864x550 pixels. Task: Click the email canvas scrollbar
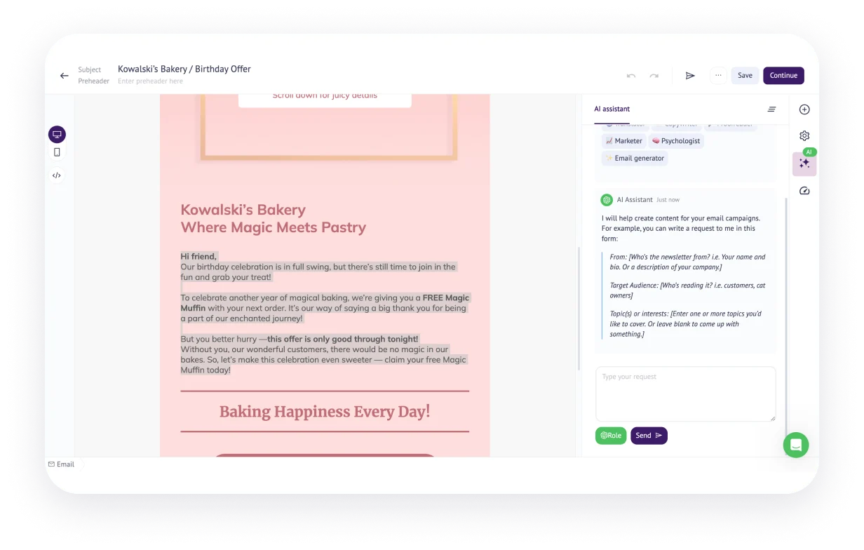point(579,309)
